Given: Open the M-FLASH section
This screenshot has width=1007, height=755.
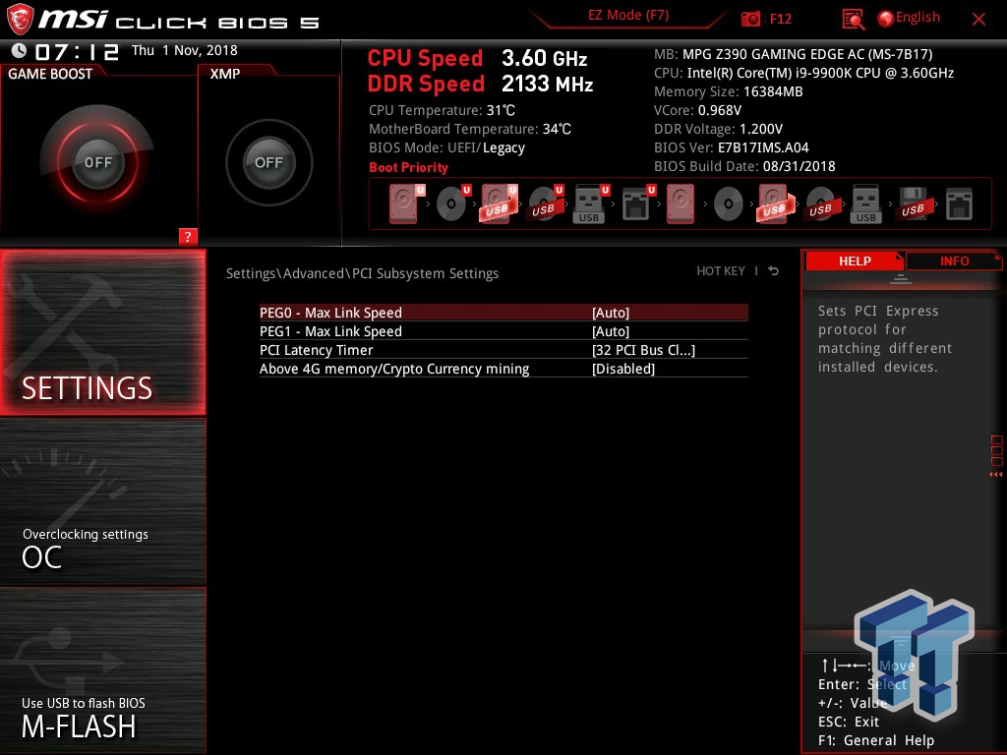Looking at the screenshot, I should [102, 670].
